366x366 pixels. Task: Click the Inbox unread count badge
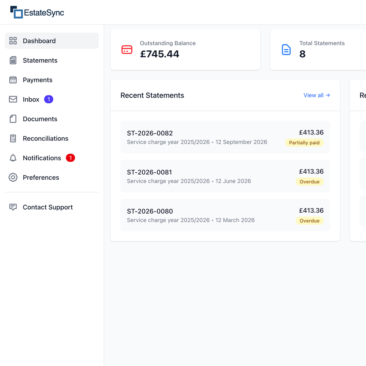tap(49, 99)
